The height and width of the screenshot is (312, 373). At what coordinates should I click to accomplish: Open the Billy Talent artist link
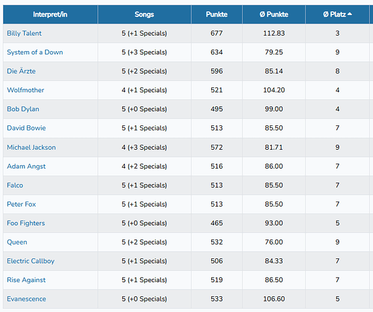point(24,33)
